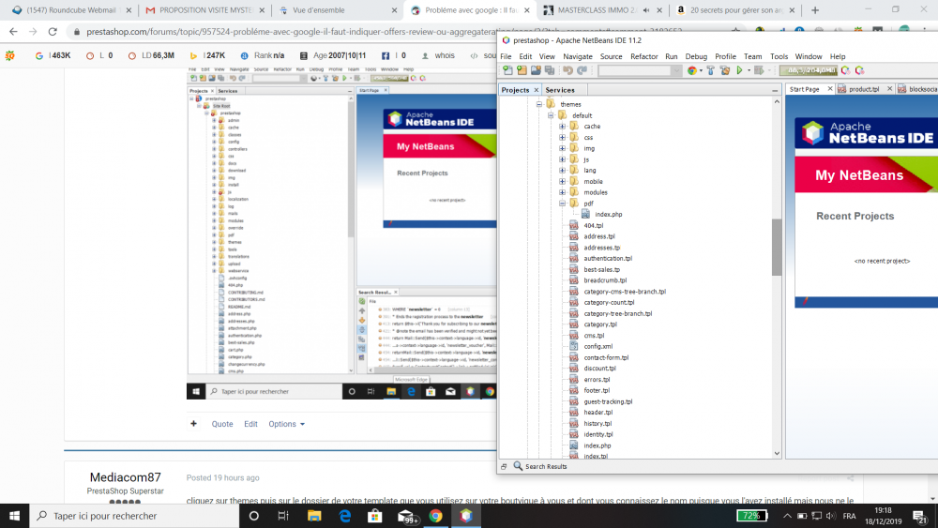Click Open Project icon in NetBeans toolbar

click(x=536, y=70)
